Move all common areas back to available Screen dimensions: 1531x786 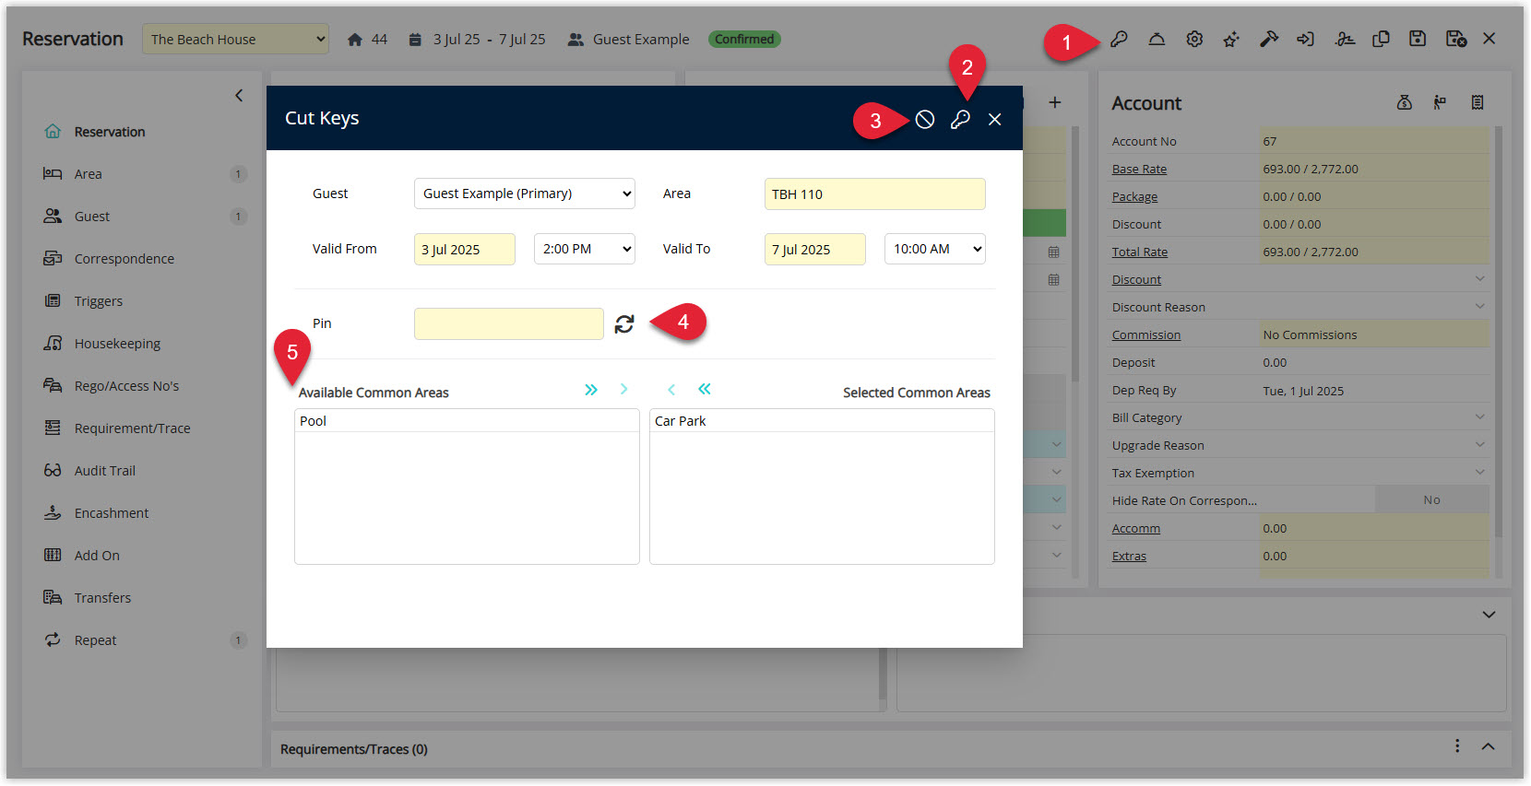pos(705,390)
